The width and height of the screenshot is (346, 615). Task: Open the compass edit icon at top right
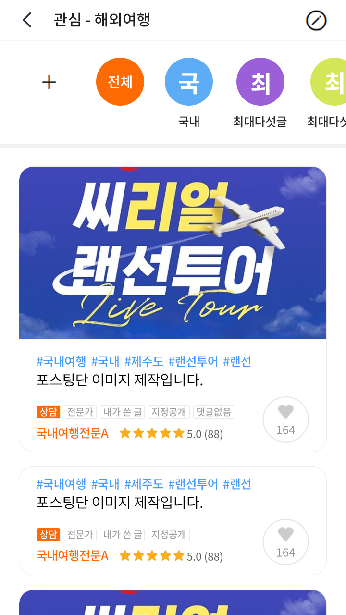click(316, 21)
